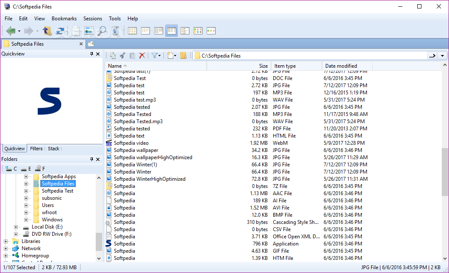The image size is (449, 273).
Task: Close the Softpedia Files tab
Action: point(81,44)
